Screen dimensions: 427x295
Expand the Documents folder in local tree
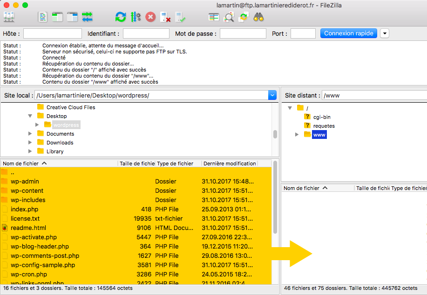(30, 134)
